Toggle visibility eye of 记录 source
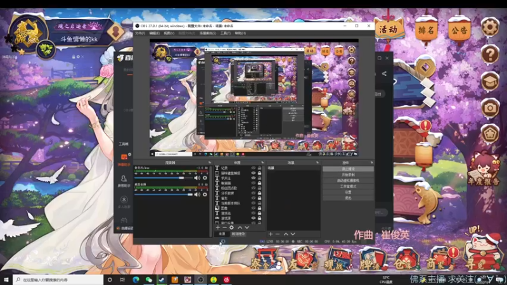 253,168
